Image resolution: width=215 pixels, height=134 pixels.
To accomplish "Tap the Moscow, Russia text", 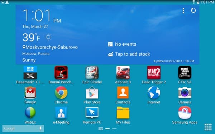I will (36, 54).
